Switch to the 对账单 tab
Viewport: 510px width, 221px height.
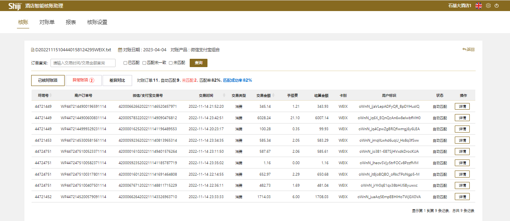coord(47,22)
